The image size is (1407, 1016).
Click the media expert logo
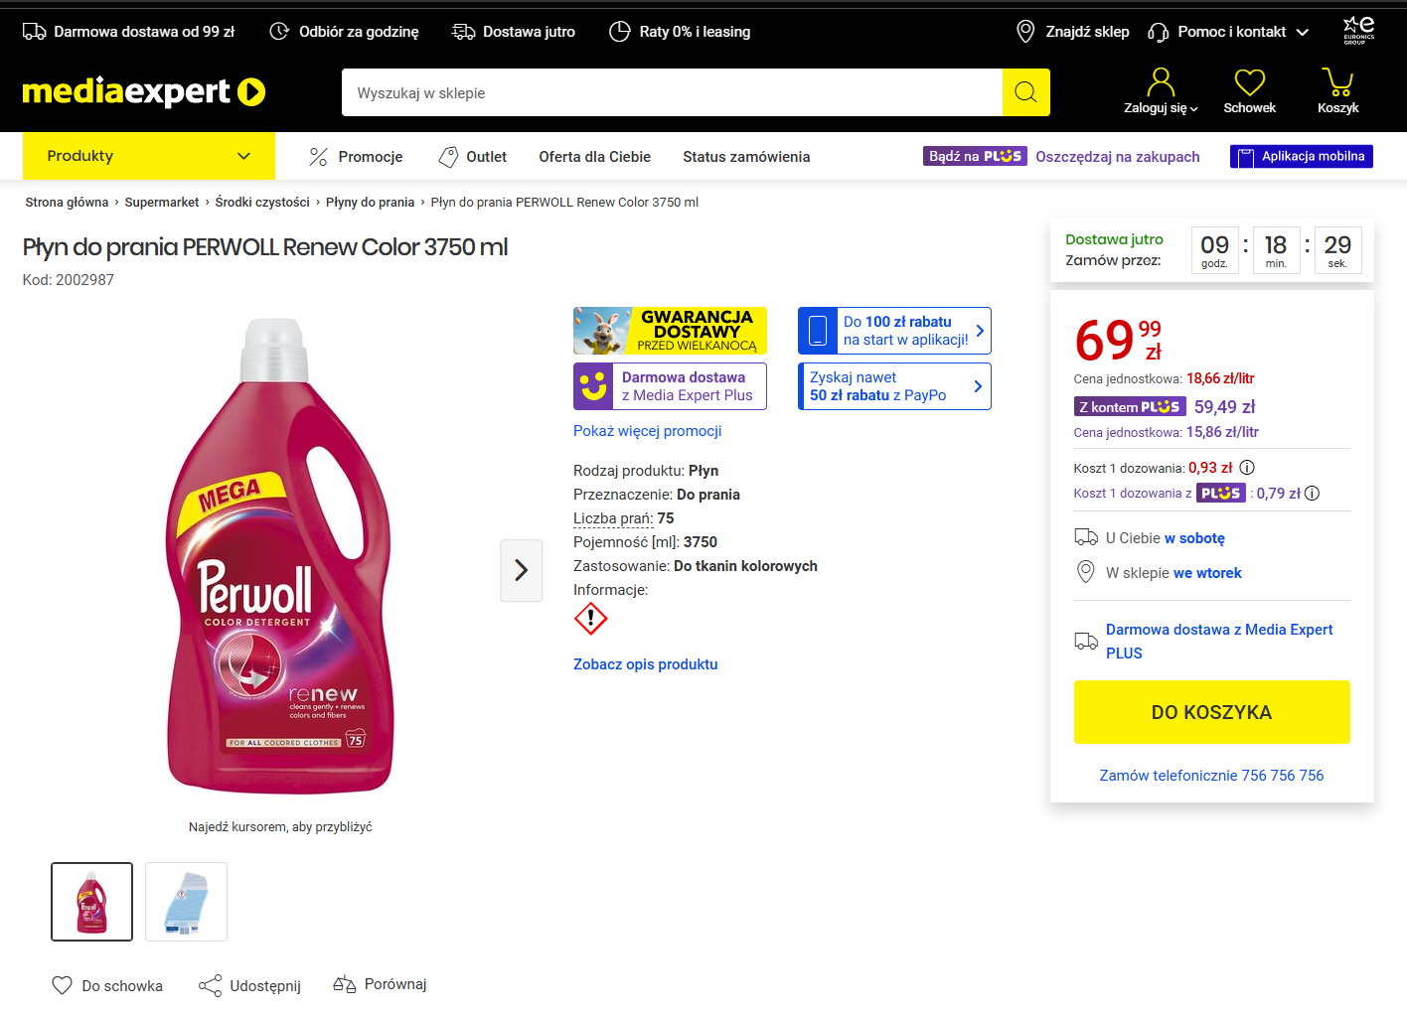pyautogui.click(x=144, y=92)
